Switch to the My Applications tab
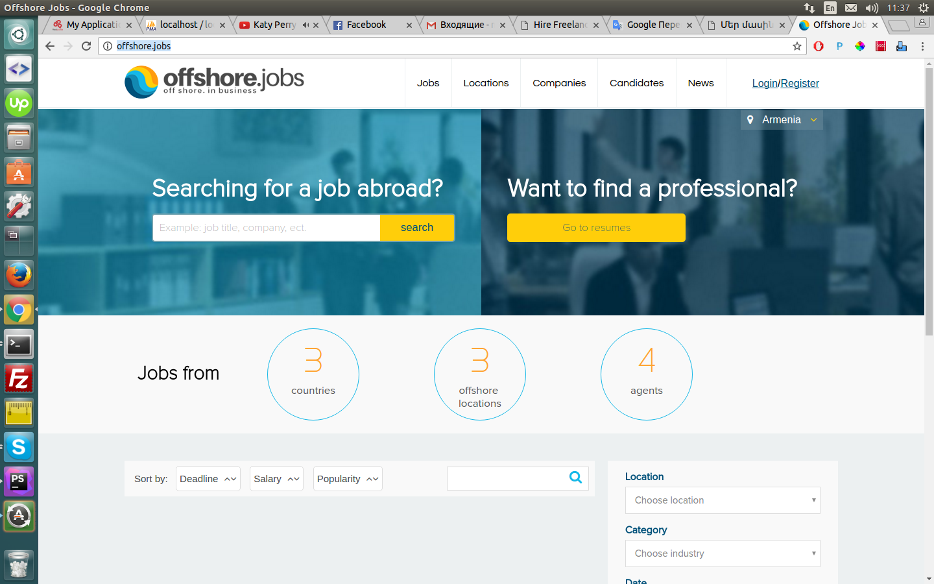This screenshot has width=934, height=584. 91,25
